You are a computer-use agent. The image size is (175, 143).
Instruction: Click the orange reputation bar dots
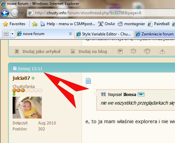pyautogui.click(x=28, y=90)
